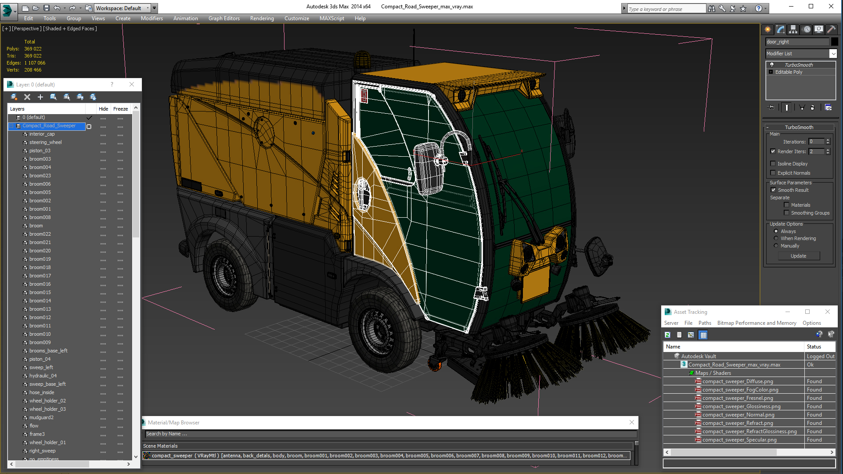The image size is (843, 474).
Task: Click the Subscription Center key icon
Action: tap(722, 8)
